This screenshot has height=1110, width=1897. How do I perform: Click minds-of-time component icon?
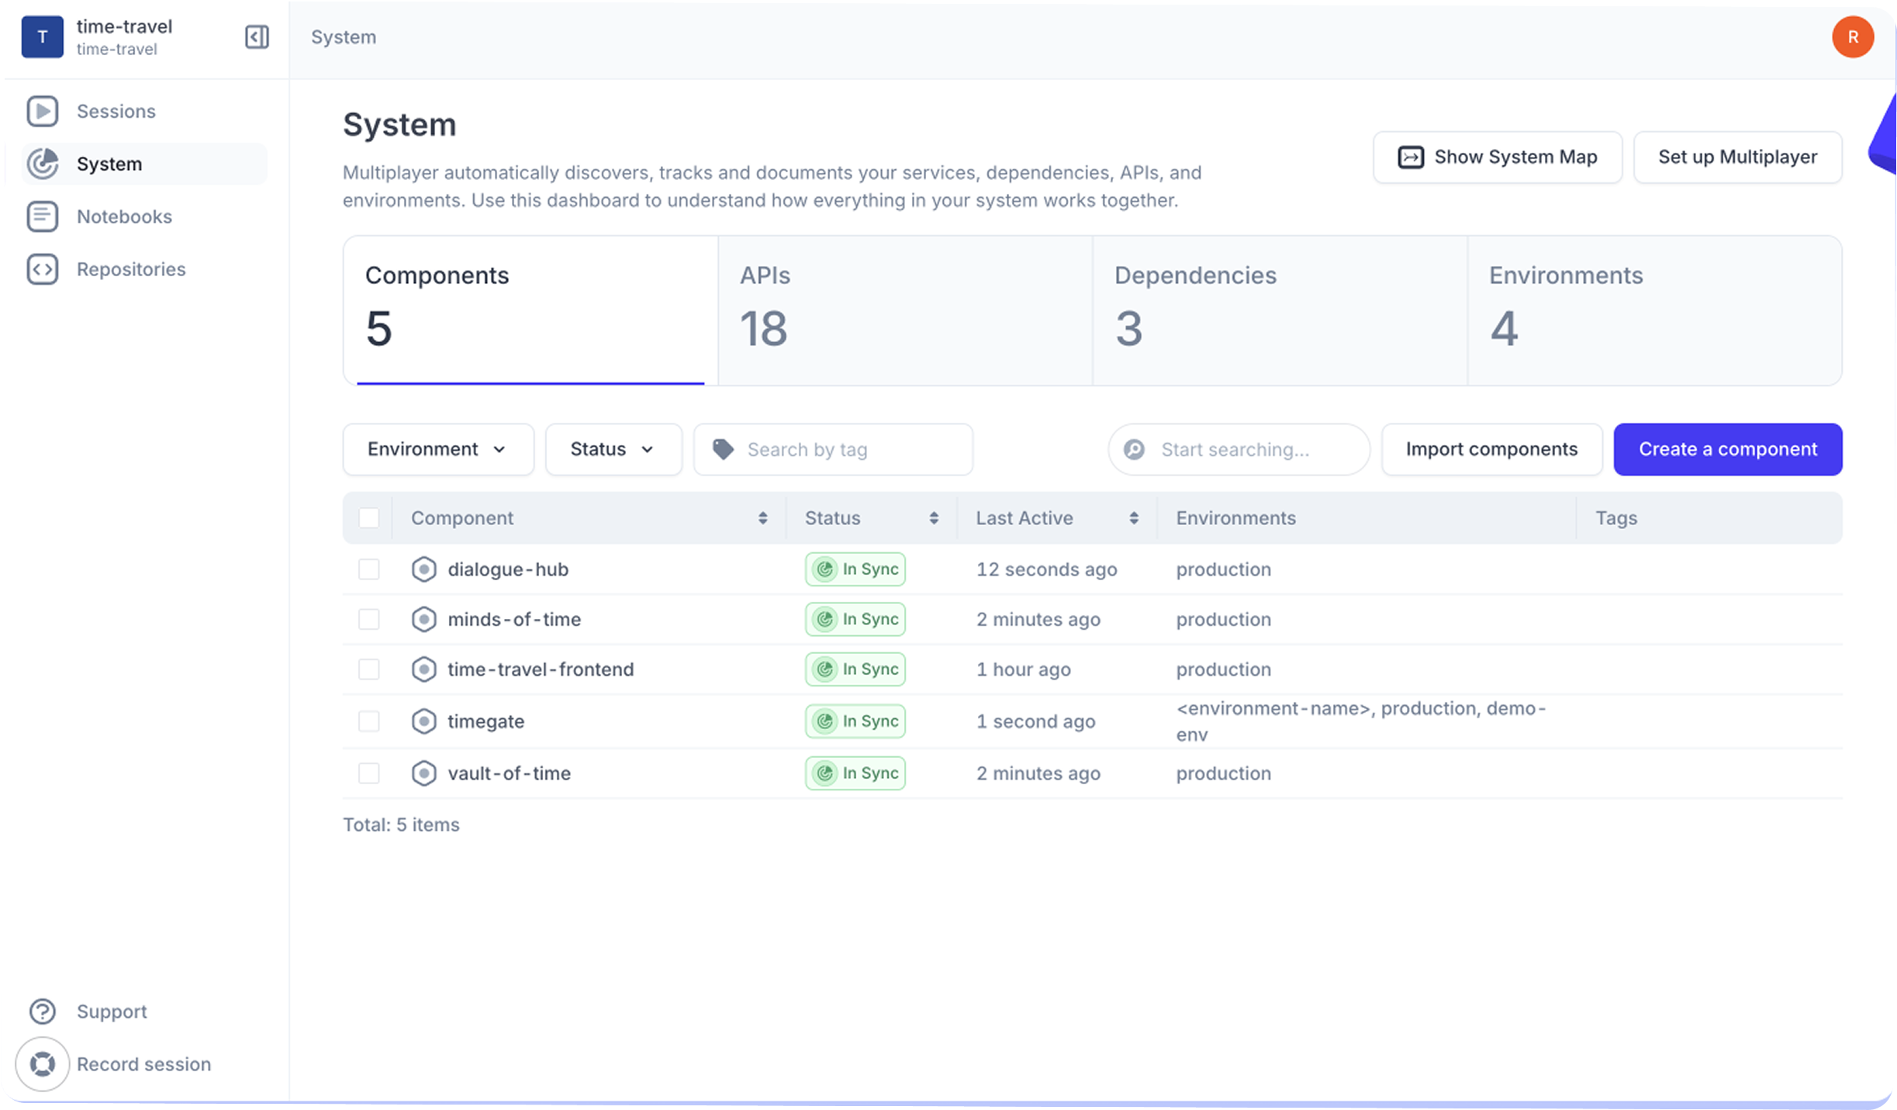click(x=423, y=619)
